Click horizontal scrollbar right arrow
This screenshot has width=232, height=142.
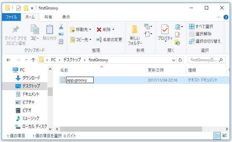pos(227,129)
